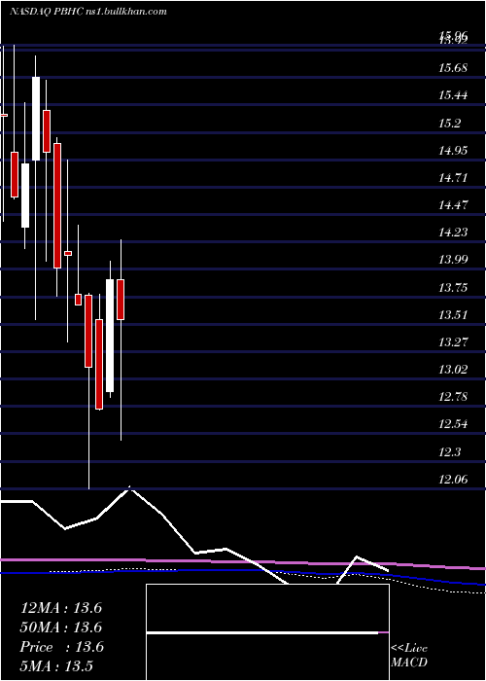This screenshot has height=681, width=486.
Task: Click the 13.51 price axis label
Action: click(453, 315)
